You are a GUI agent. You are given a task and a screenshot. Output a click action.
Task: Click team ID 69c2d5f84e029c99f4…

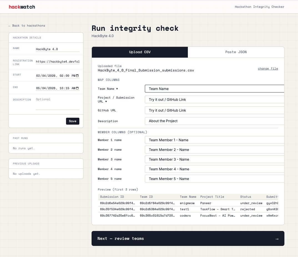(157, 203)
